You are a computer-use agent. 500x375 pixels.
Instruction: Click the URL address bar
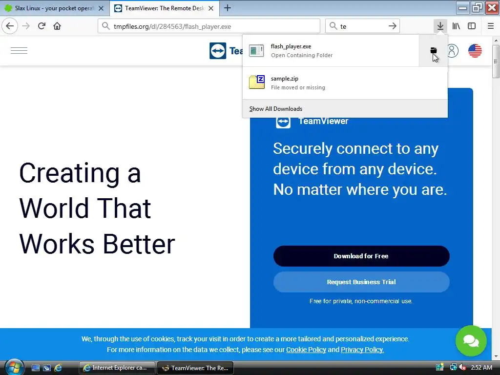click(209, 26)
